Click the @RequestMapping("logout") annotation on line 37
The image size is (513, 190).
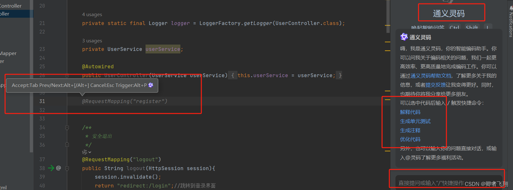point(121,159)
